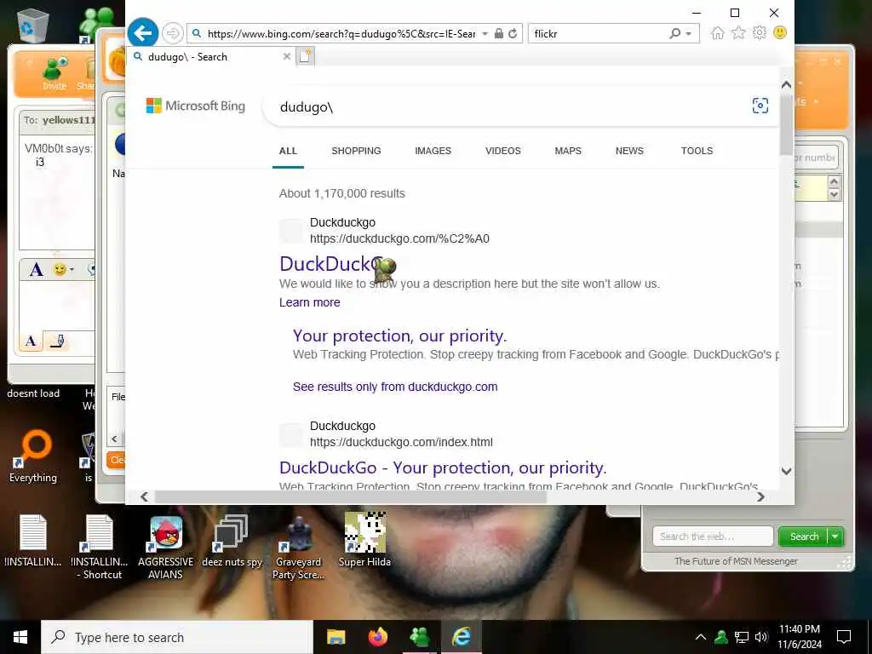Image resolution: width=872 pixels, height=654 pixels.
Task: Select the ALL results tab
Action: tap(288, 151)
